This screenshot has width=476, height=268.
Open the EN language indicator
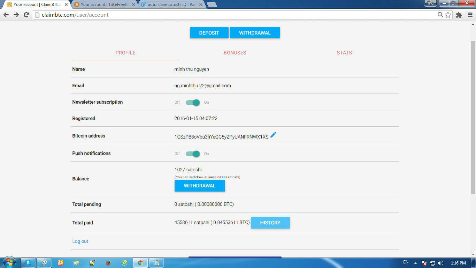(406, 262)
